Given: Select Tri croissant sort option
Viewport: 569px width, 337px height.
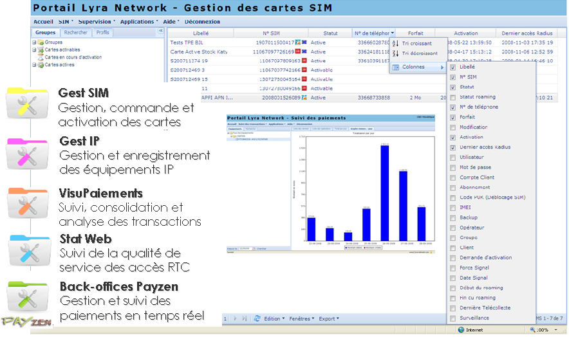Looking at the screenshot, I should [418, 43].
